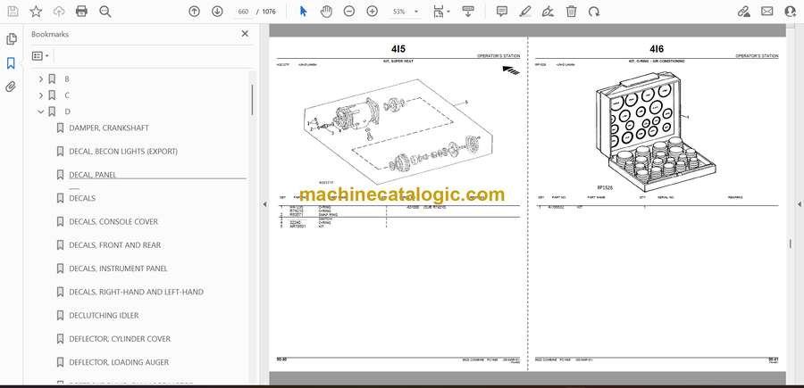Click the Bookmarks panel title

(x=50, y=34)
